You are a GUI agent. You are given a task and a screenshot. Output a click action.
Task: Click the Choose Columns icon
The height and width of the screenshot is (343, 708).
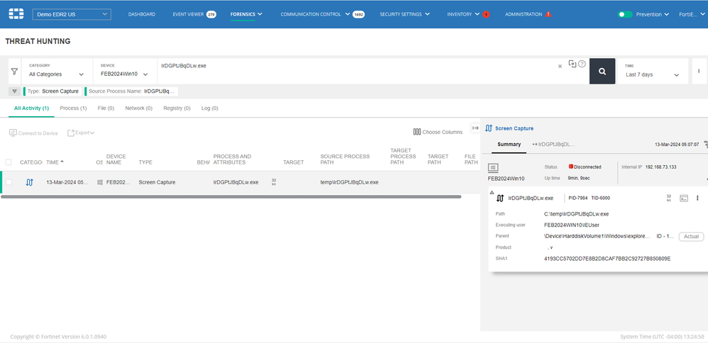(416, 132)
